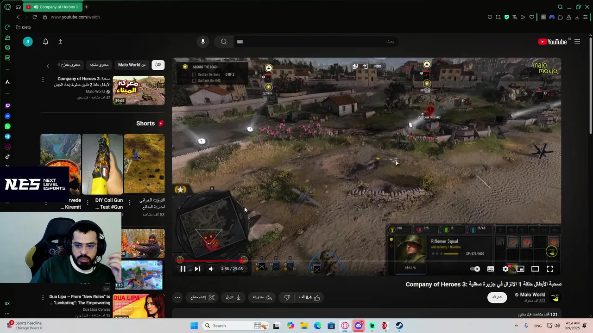
Task: Toggle the autoplay switch in player
Action: tap(475, 269)
